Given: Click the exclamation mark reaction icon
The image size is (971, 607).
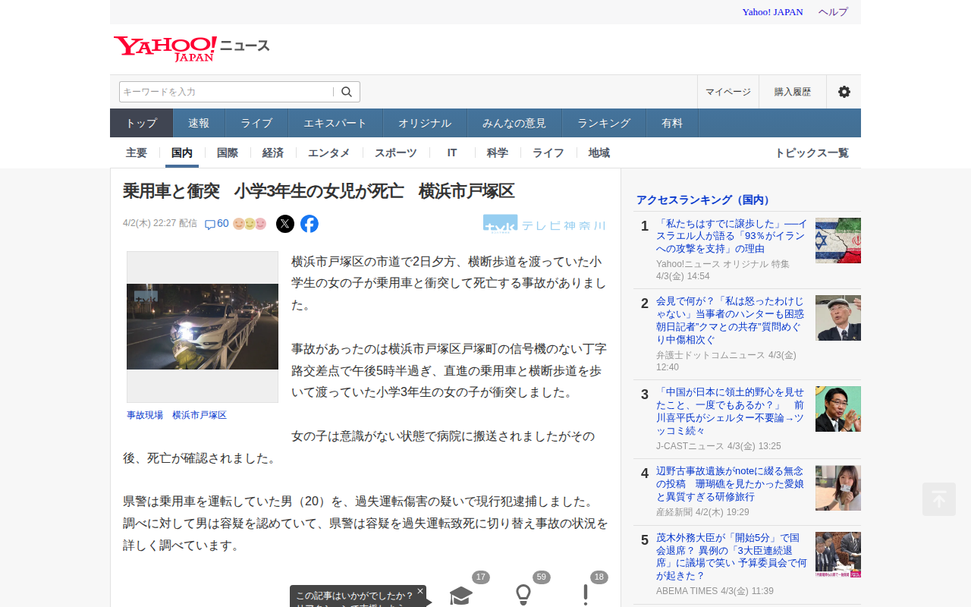Looking at the screenshot, I should coord(586,596).
